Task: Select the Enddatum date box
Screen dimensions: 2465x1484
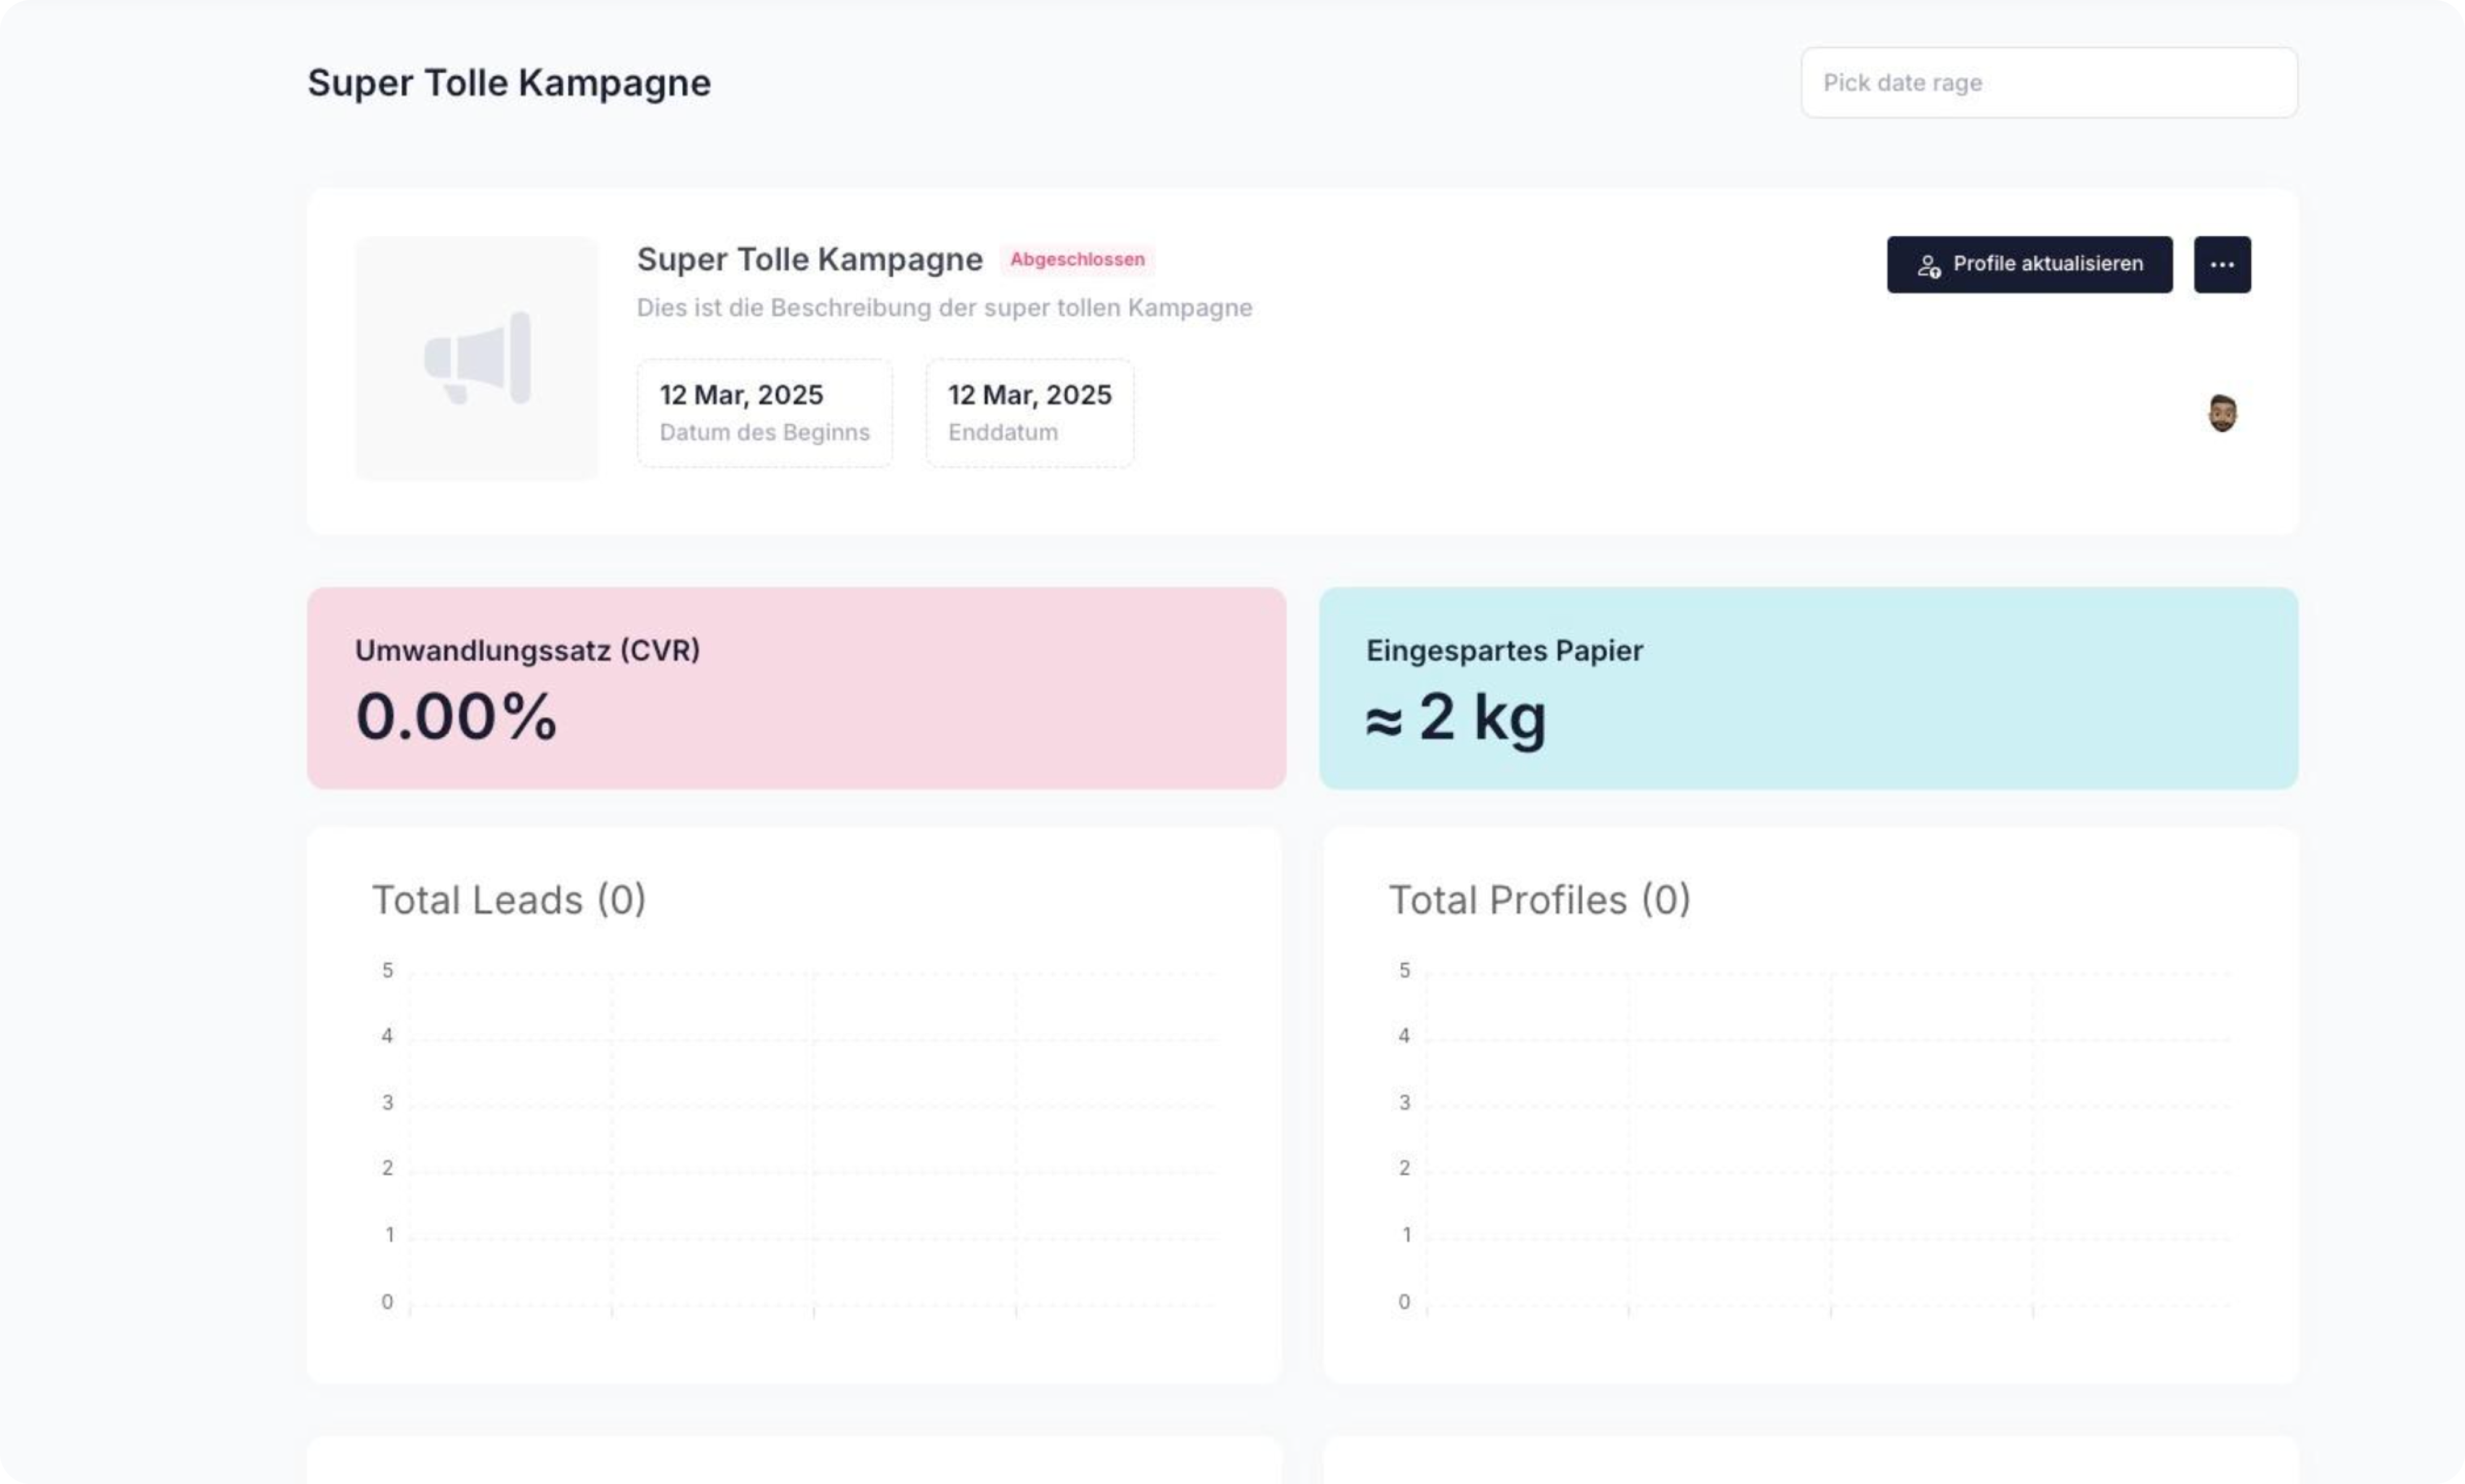Action: coord(1029,412)
